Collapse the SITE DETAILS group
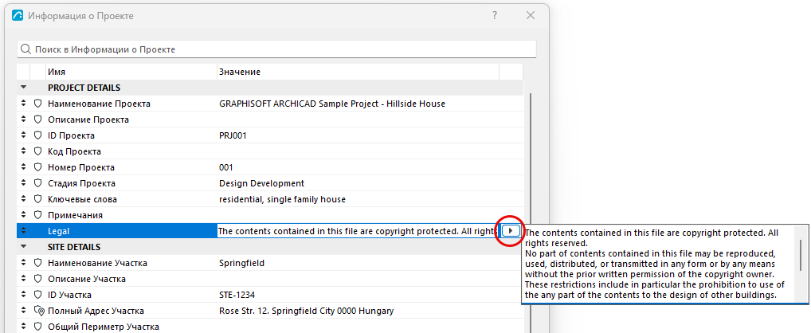Screen dimensions: 811x333 23,247
